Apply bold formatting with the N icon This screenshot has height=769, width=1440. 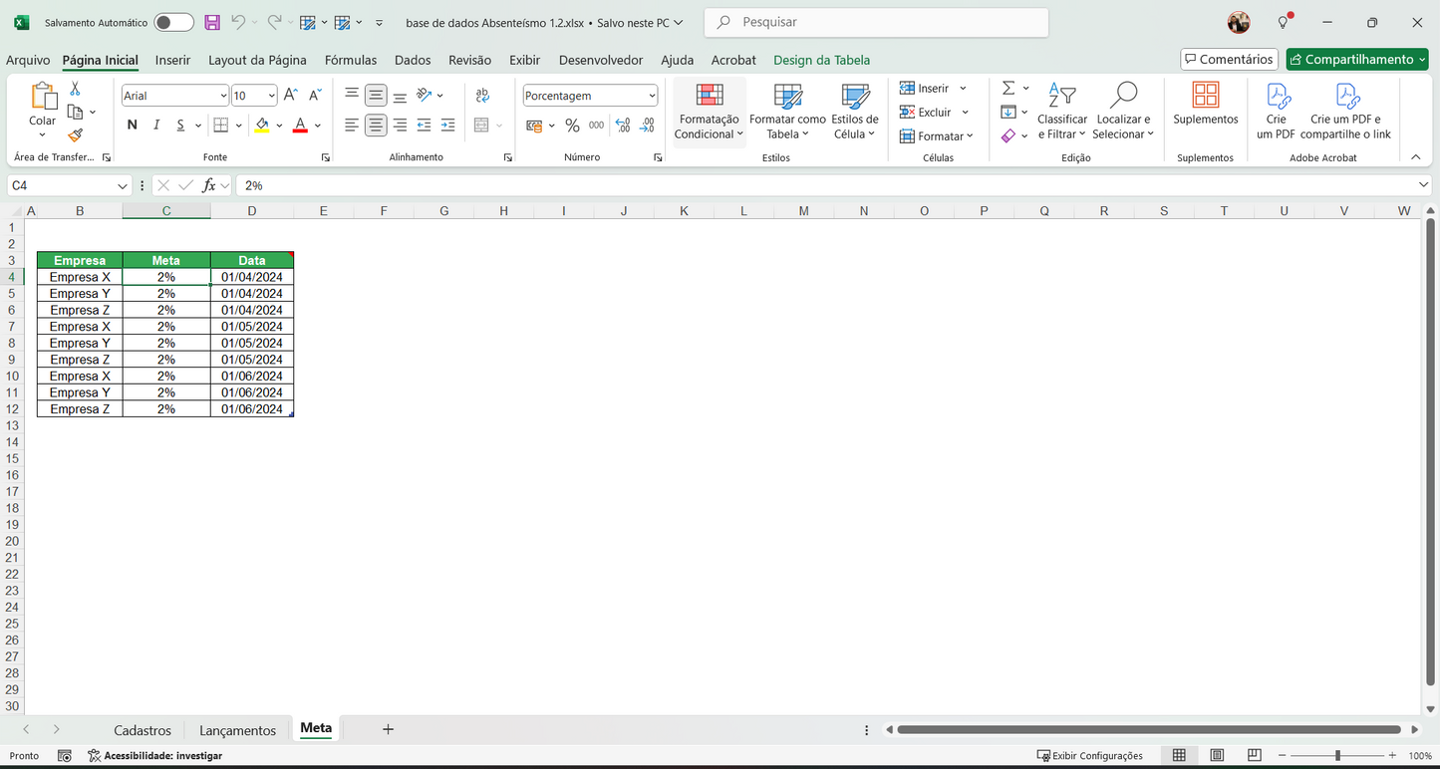[131, 125]
